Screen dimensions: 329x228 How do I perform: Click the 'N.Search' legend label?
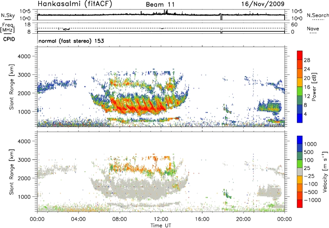pos(317,15)
